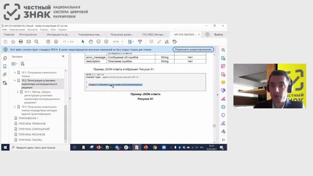Open the help question mark icon
The height and width of the screenshot is (176, 313).
pos(207,35)
